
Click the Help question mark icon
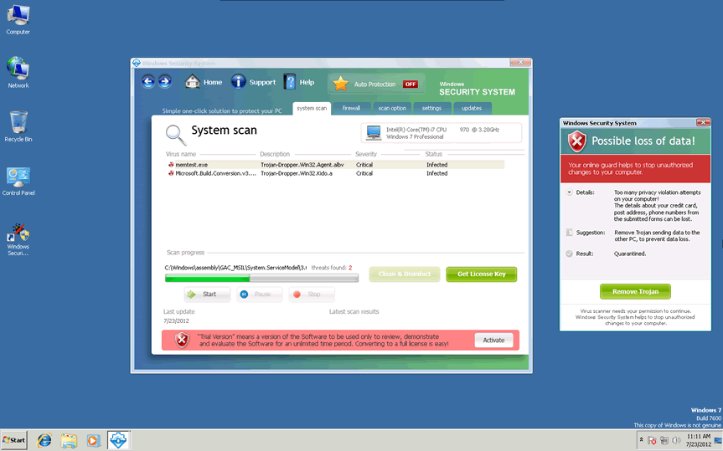(290, 82)
